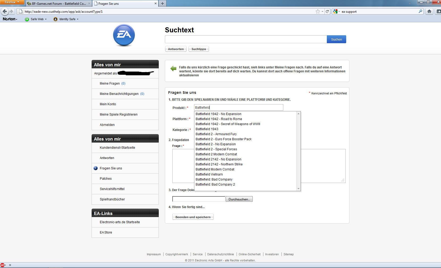Click the Norton Safe Web OK icon
This screenshot has height=268, width=441.
pos(27,19)
